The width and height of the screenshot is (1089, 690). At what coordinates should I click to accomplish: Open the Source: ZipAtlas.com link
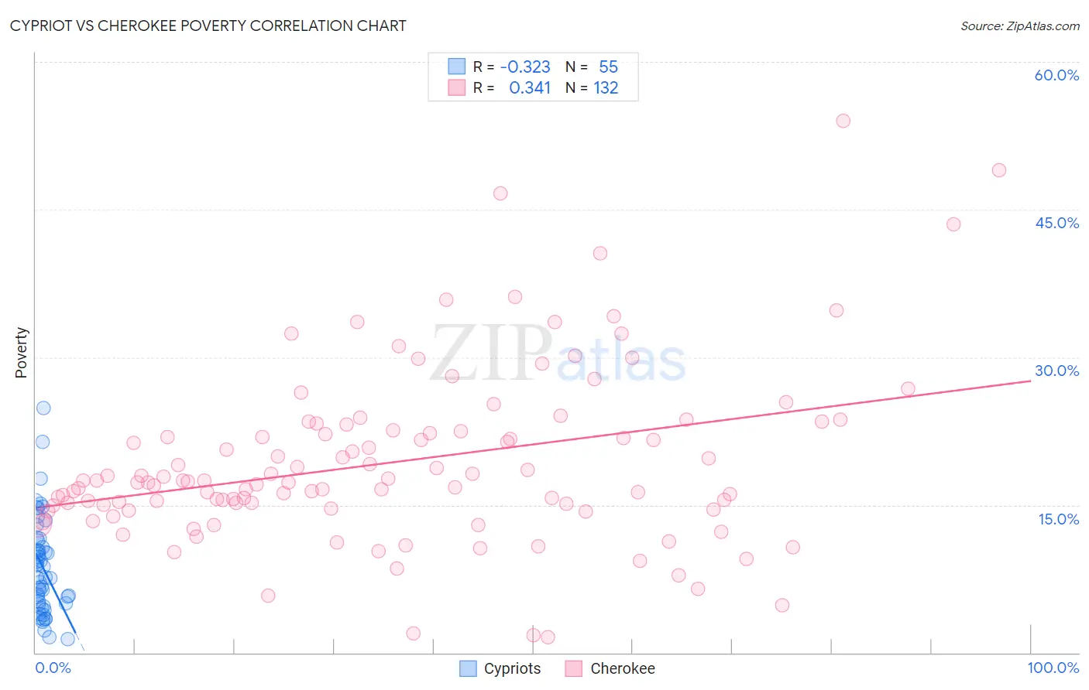coord(1020,26)
